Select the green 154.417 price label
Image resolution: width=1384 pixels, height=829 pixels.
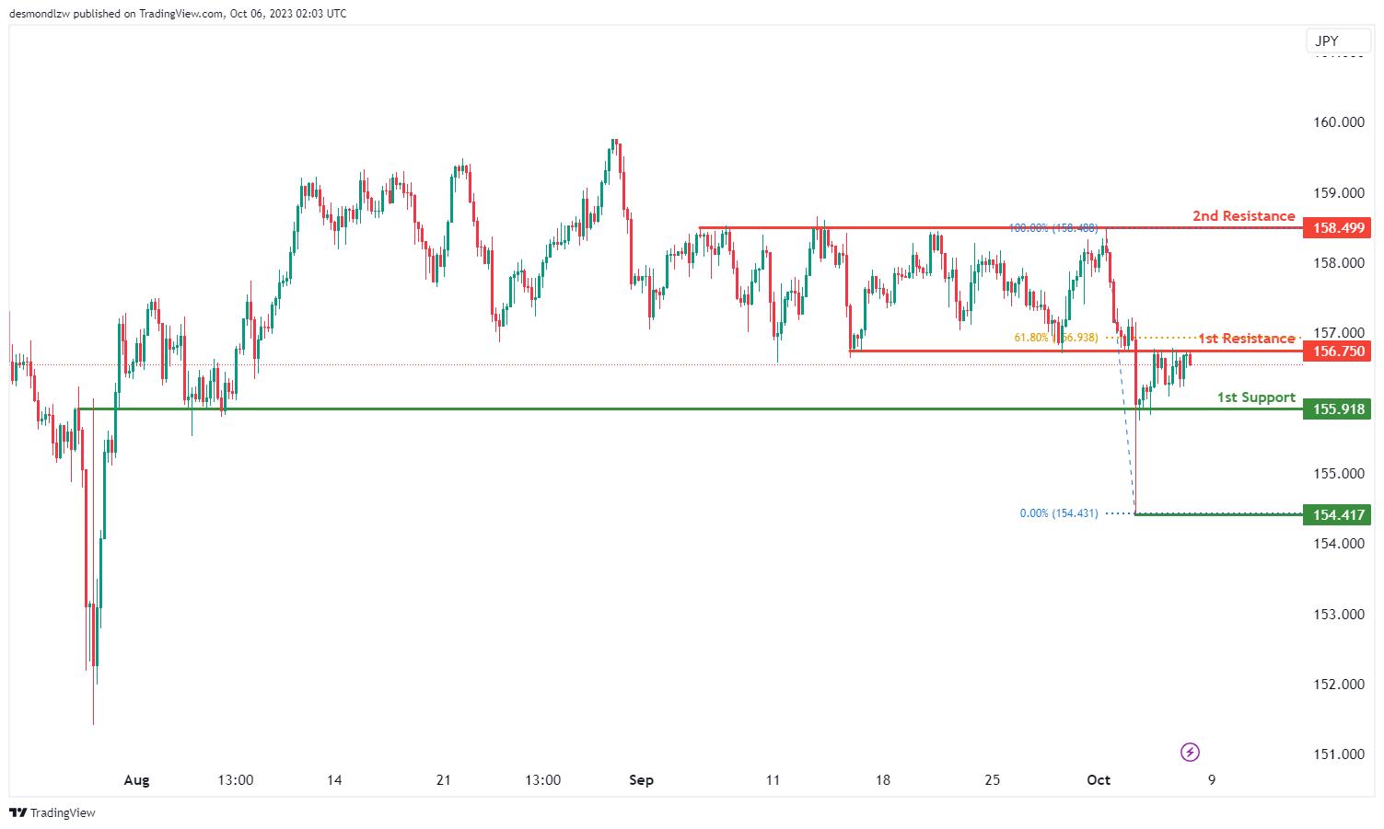(x=1337, y=515)
